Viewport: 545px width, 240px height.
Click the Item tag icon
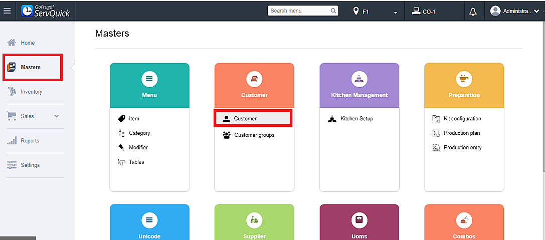pyautogui.click(x=121, y=119)
